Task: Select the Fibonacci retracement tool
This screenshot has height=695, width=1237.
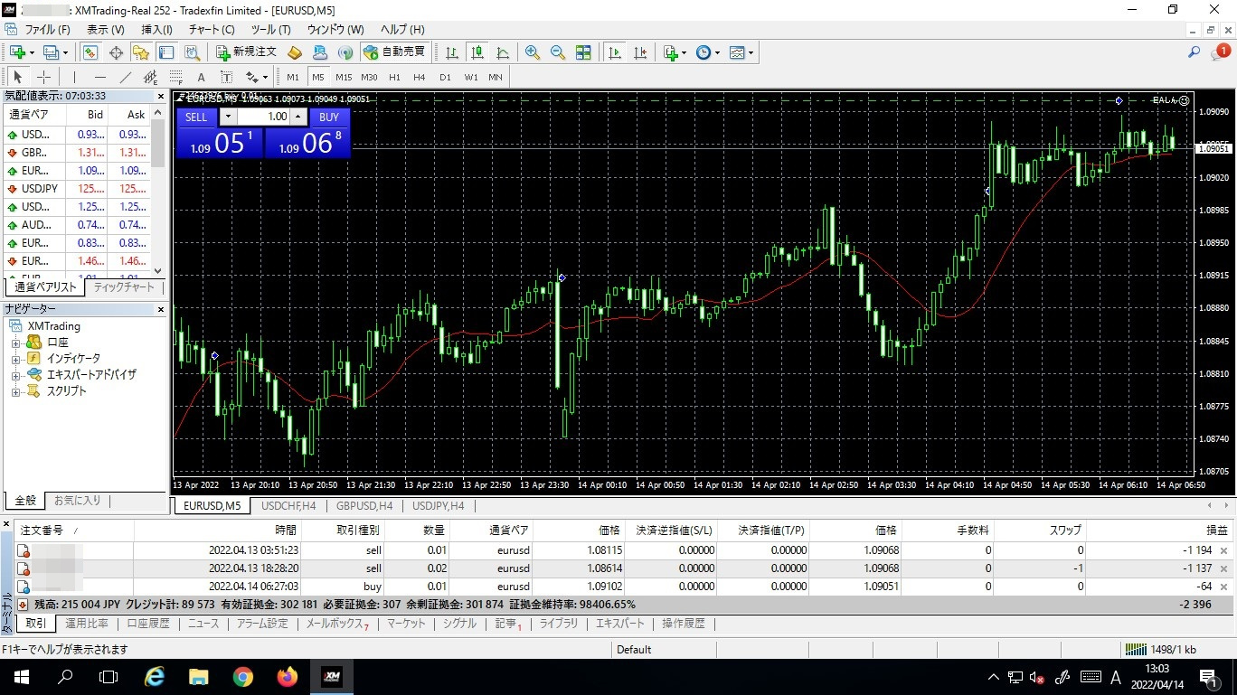Action: point(175,77)
